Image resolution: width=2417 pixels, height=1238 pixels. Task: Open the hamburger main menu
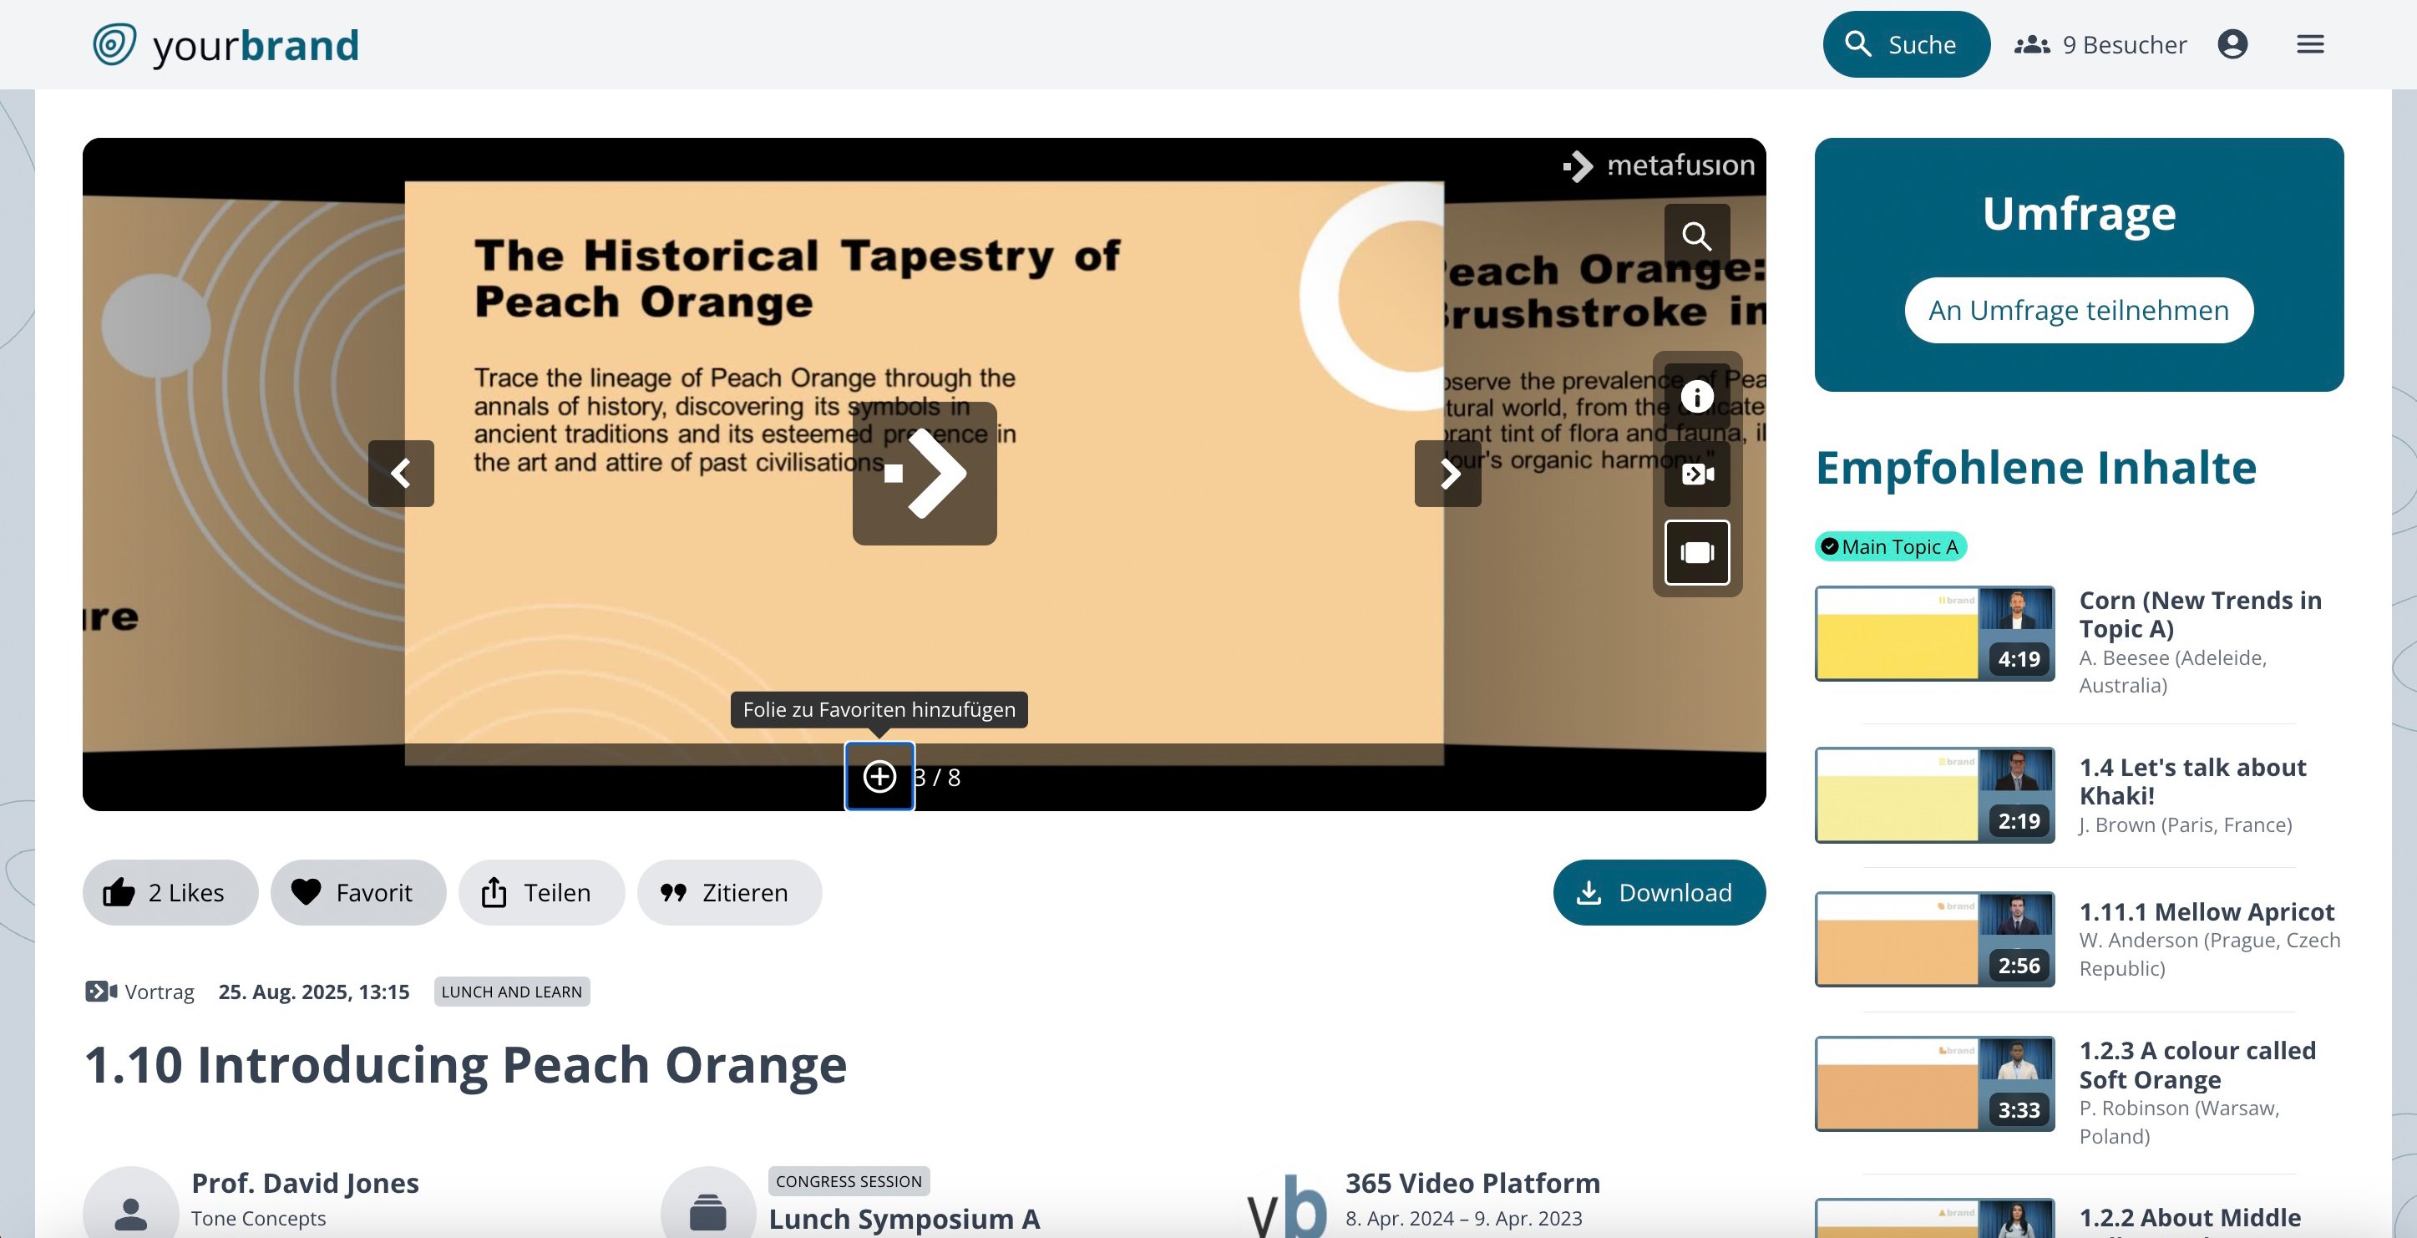point(2310,44)
